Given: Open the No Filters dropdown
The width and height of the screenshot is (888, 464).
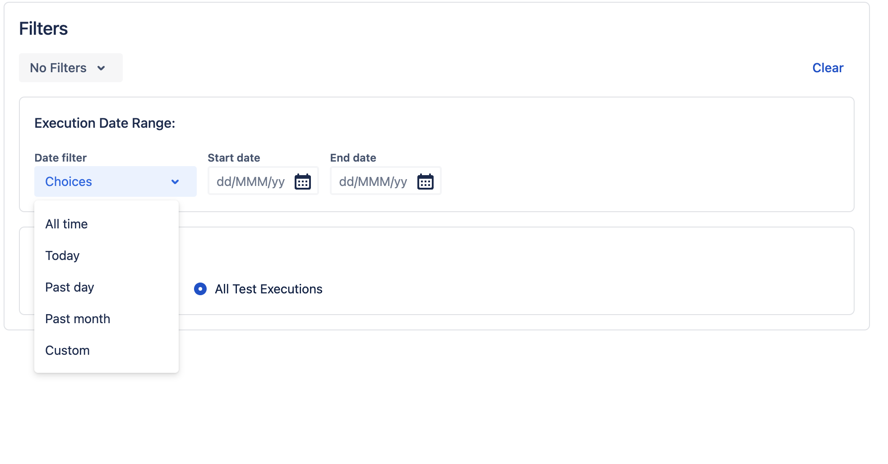Looking at the screenshot, I should click(x=59, y=68).
